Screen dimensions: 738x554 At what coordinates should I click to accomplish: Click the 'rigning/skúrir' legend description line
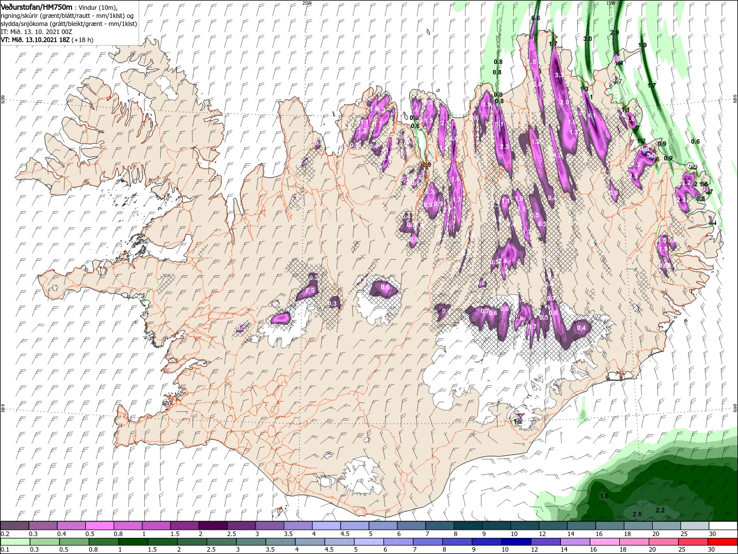coord(67,15)
